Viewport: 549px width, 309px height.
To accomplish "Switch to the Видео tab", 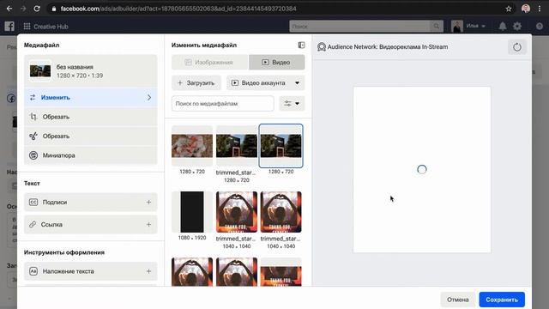I will click(x=276, y=62).
